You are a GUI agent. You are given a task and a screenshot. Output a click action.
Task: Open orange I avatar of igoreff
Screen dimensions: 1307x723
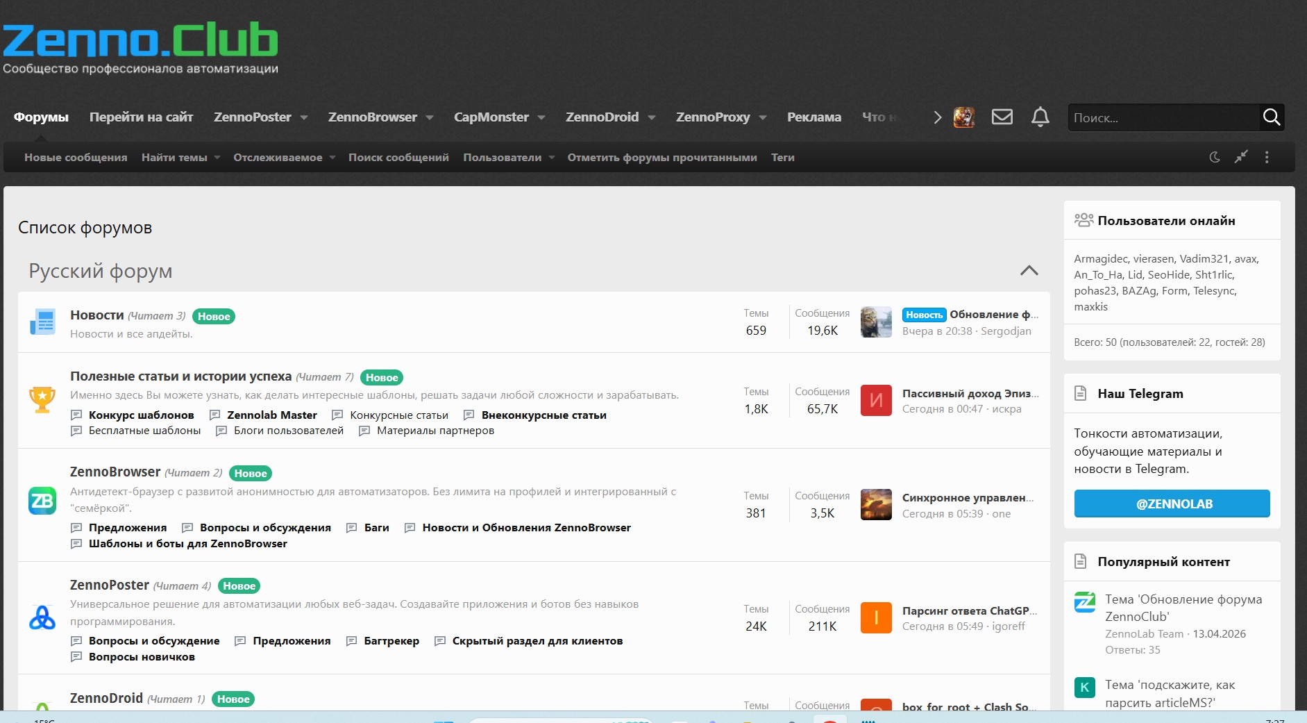tap(876, 618)
